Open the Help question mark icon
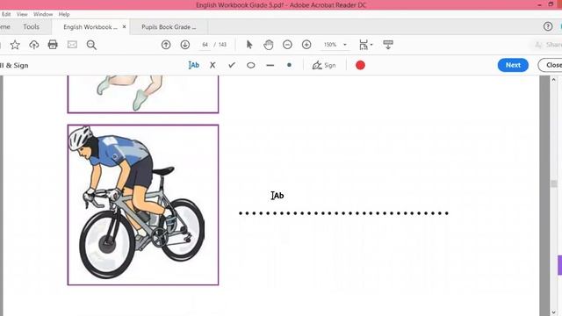This screenshot has width=562, height=316. (x=548, y=26)
